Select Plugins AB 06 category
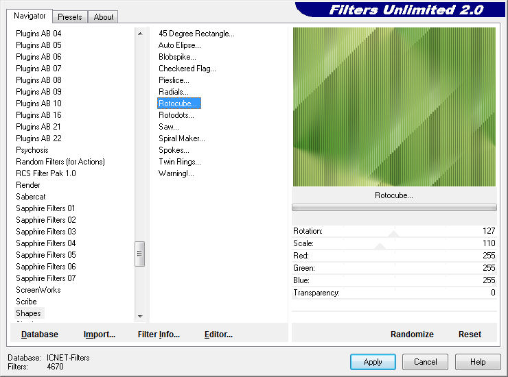The width and height of the screenshot is (508, 377). click(38, 57)
